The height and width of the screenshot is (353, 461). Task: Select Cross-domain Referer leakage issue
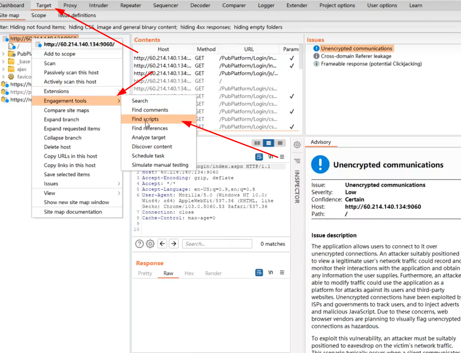356,56
